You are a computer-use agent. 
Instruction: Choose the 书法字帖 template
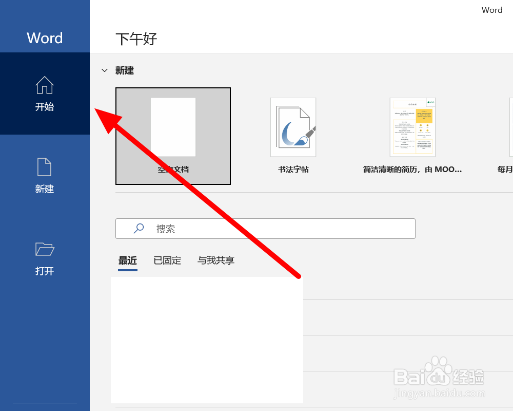[293, 136]
